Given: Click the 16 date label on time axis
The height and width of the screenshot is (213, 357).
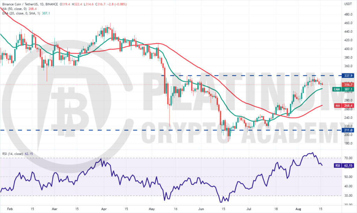Looking at the screenshot, I should coord(176,209).
